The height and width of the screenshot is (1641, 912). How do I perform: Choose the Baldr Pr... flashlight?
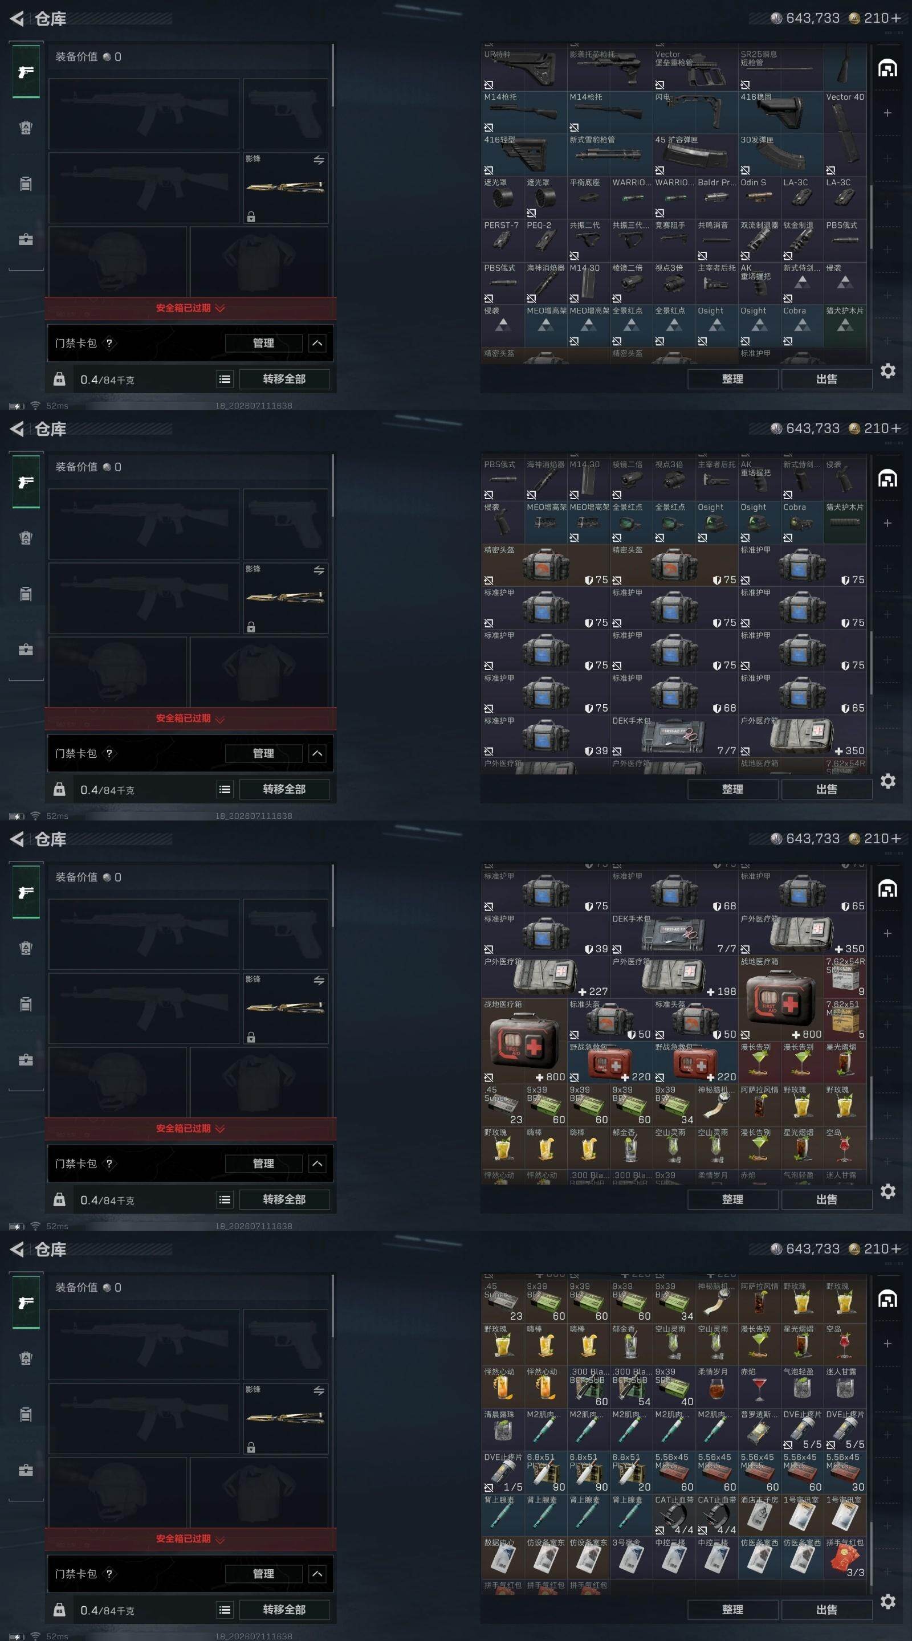coord(717,198)
